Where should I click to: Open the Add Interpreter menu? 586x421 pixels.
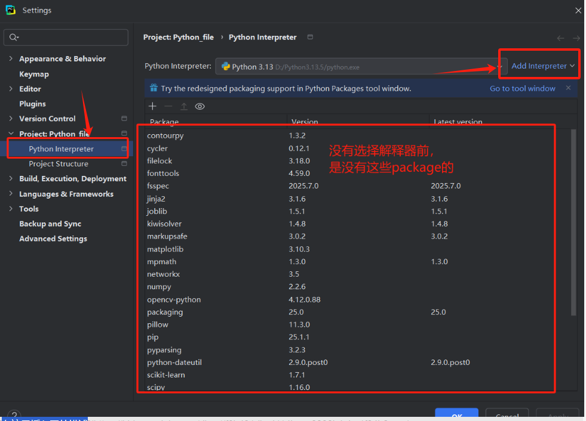point(542,66)
